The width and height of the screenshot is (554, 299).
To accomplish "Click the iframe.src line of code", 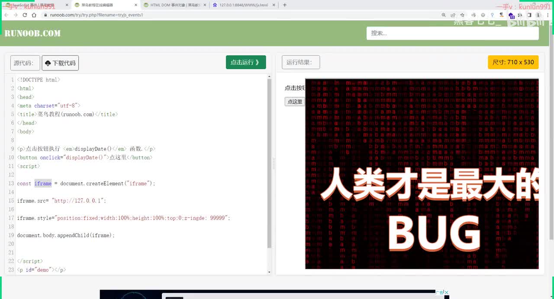I will [x=61, y=201].
